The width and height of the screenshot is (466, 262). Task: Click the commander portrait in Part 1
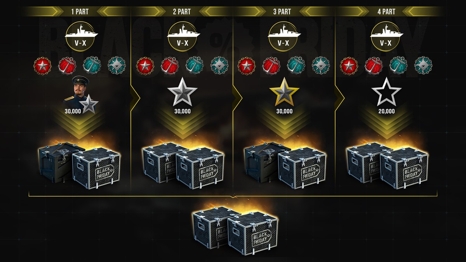77,92
